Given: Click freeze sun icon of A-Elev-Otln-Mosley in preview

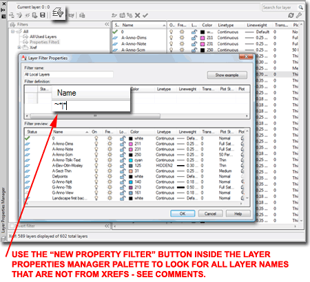Looking at the screenshot, I should [x=110, y=166].
